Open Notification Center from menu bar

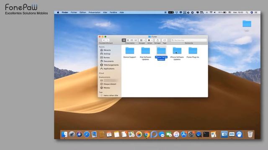[x=256, y=12]
